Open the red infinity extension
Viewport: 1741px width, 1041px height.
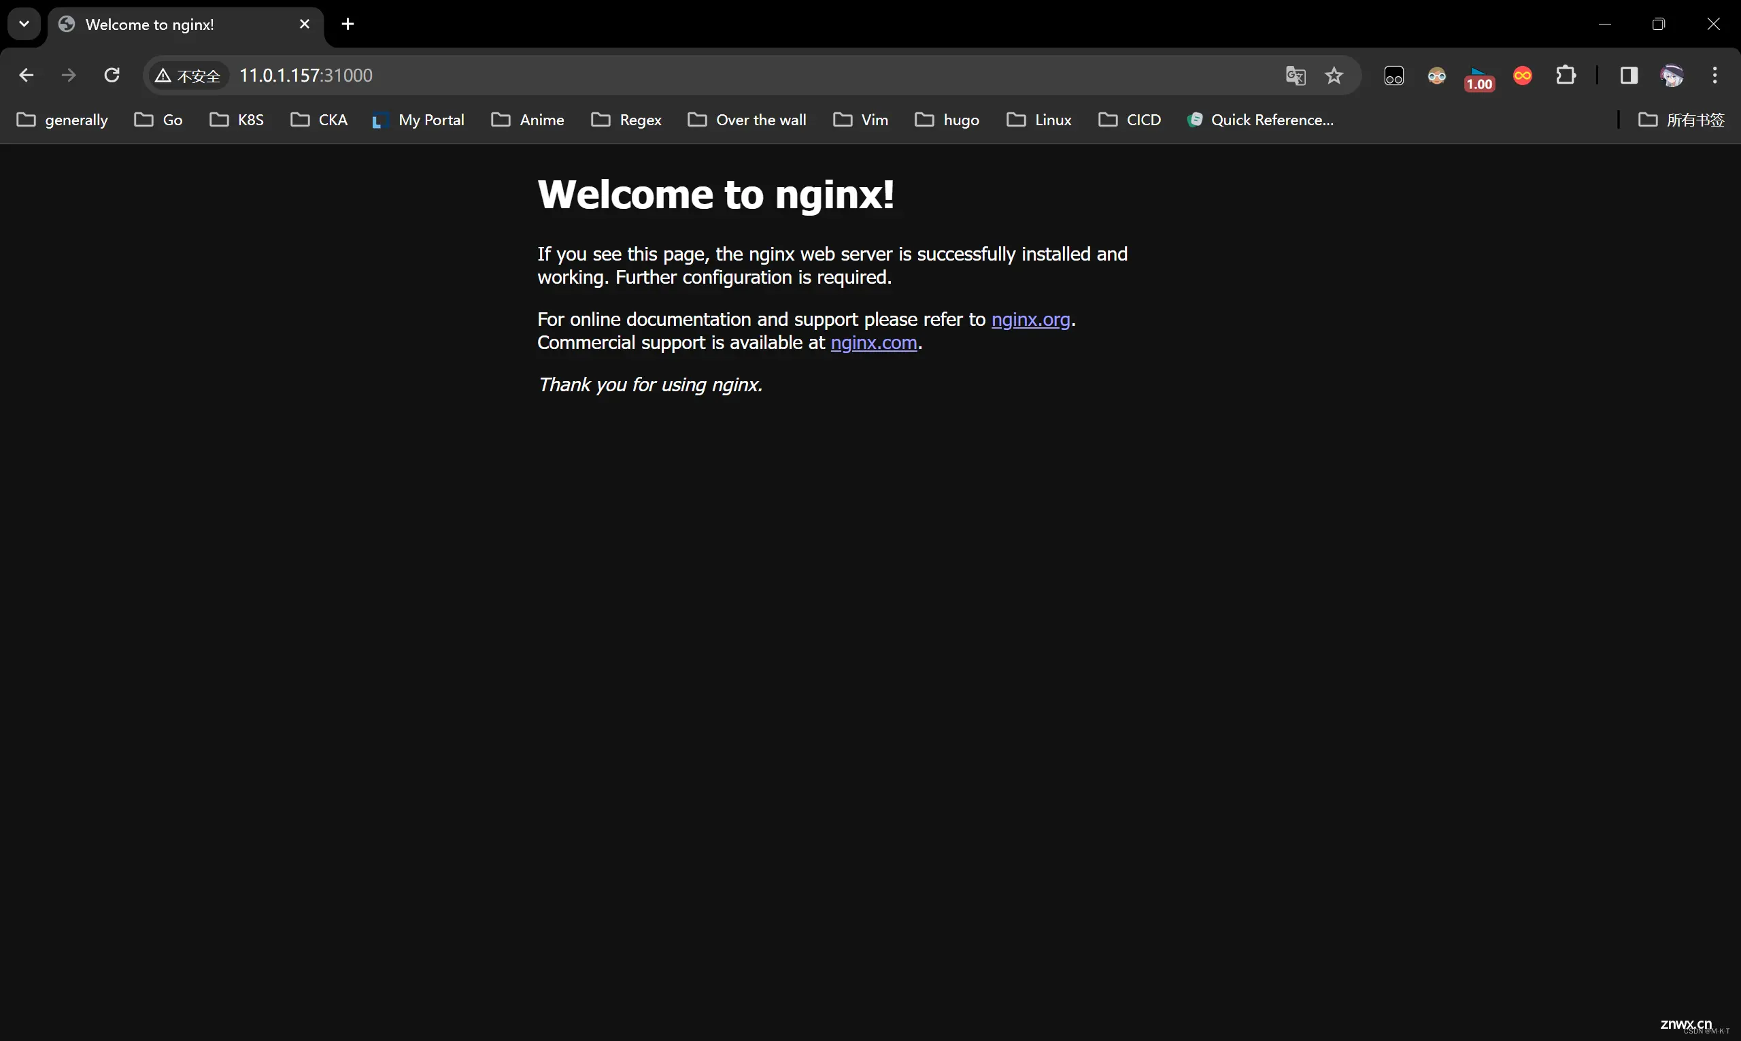click(x=1522, y=75)
